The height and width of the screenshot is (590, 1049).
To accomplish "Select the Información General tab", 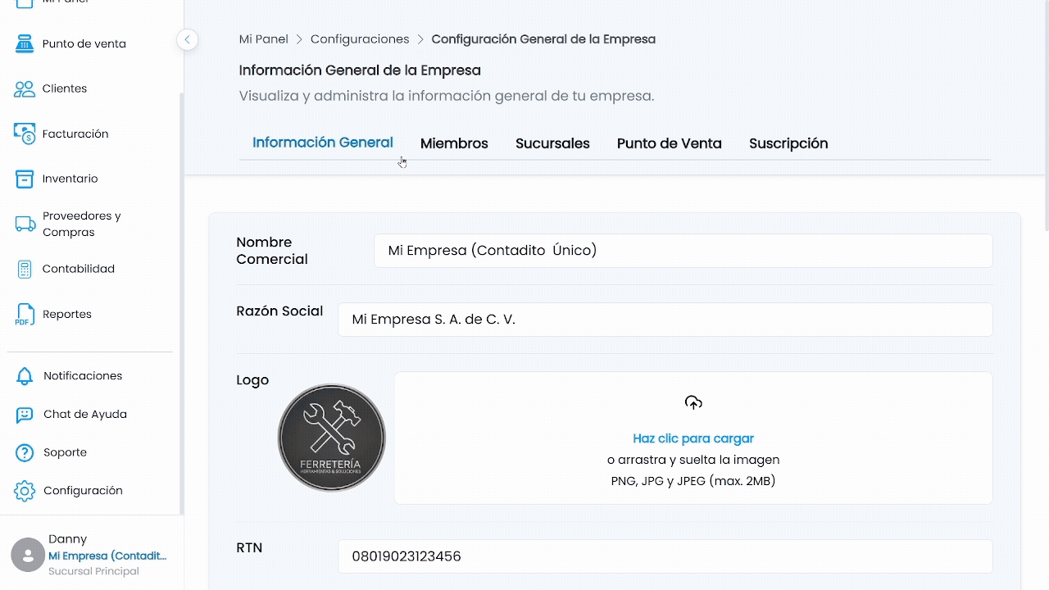I will (323, 143).
